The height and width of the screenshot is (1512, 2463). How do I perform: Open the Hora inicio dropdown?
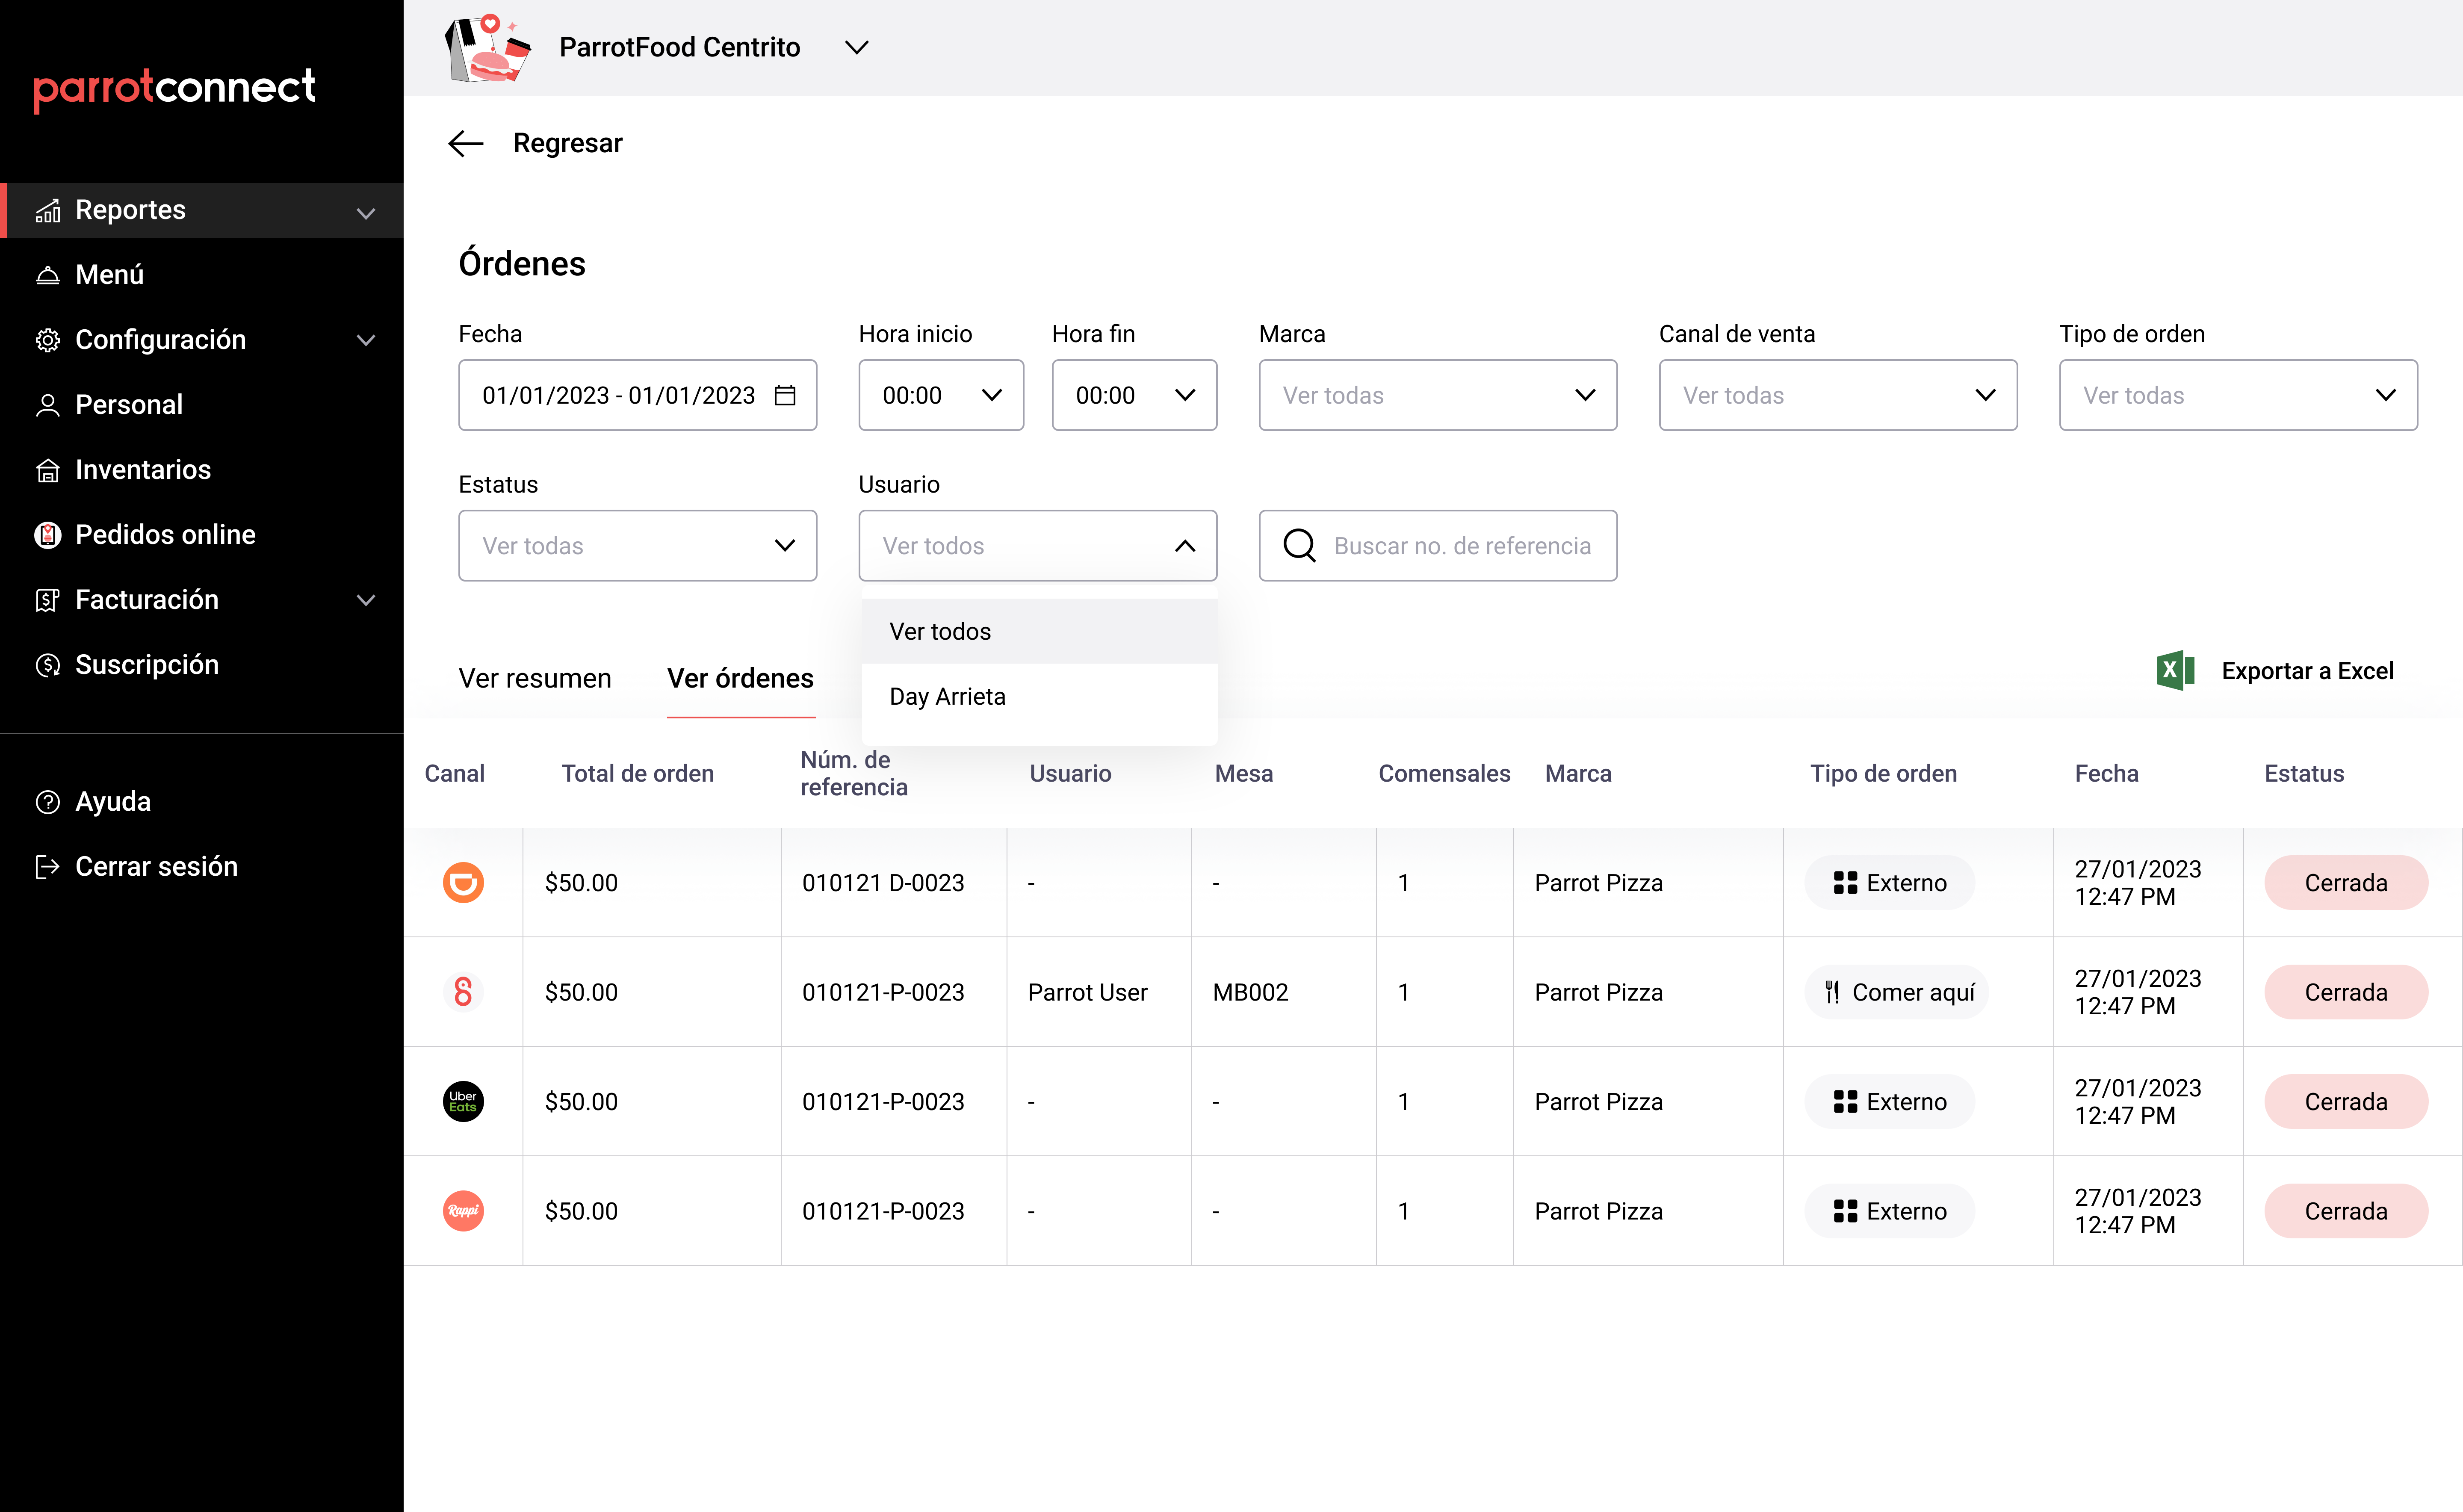(941, 396)
